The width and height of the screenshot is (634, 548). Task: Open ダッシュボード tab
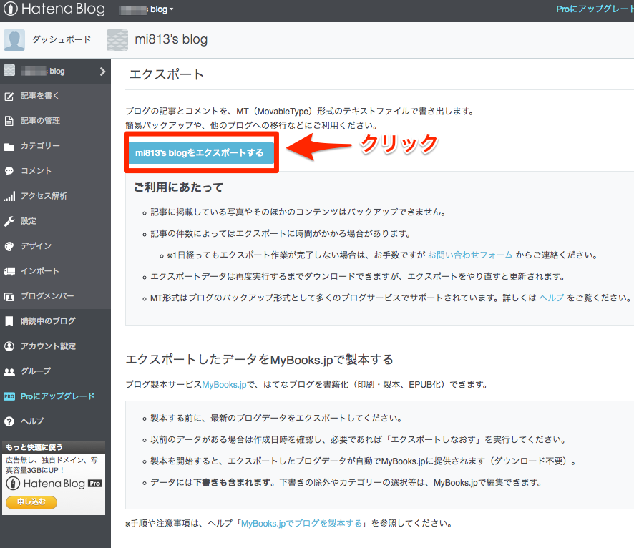pyautogui.click(x=62, y=39)
